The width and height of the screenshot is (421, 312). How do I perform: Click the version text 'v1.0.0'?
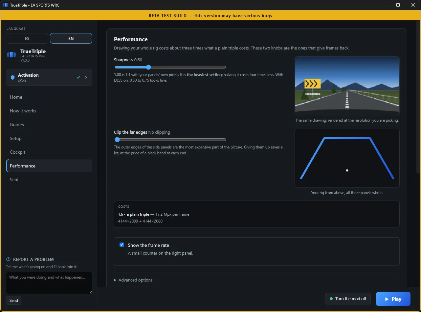tap(25, 60)
